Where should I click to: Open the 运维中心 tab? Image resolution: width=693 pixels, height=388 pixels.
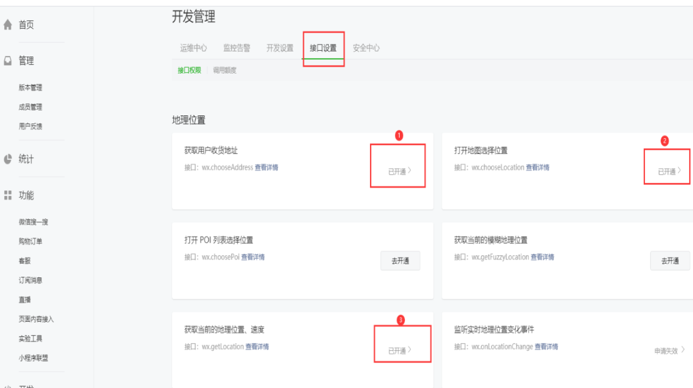click(x=193, y=48)
